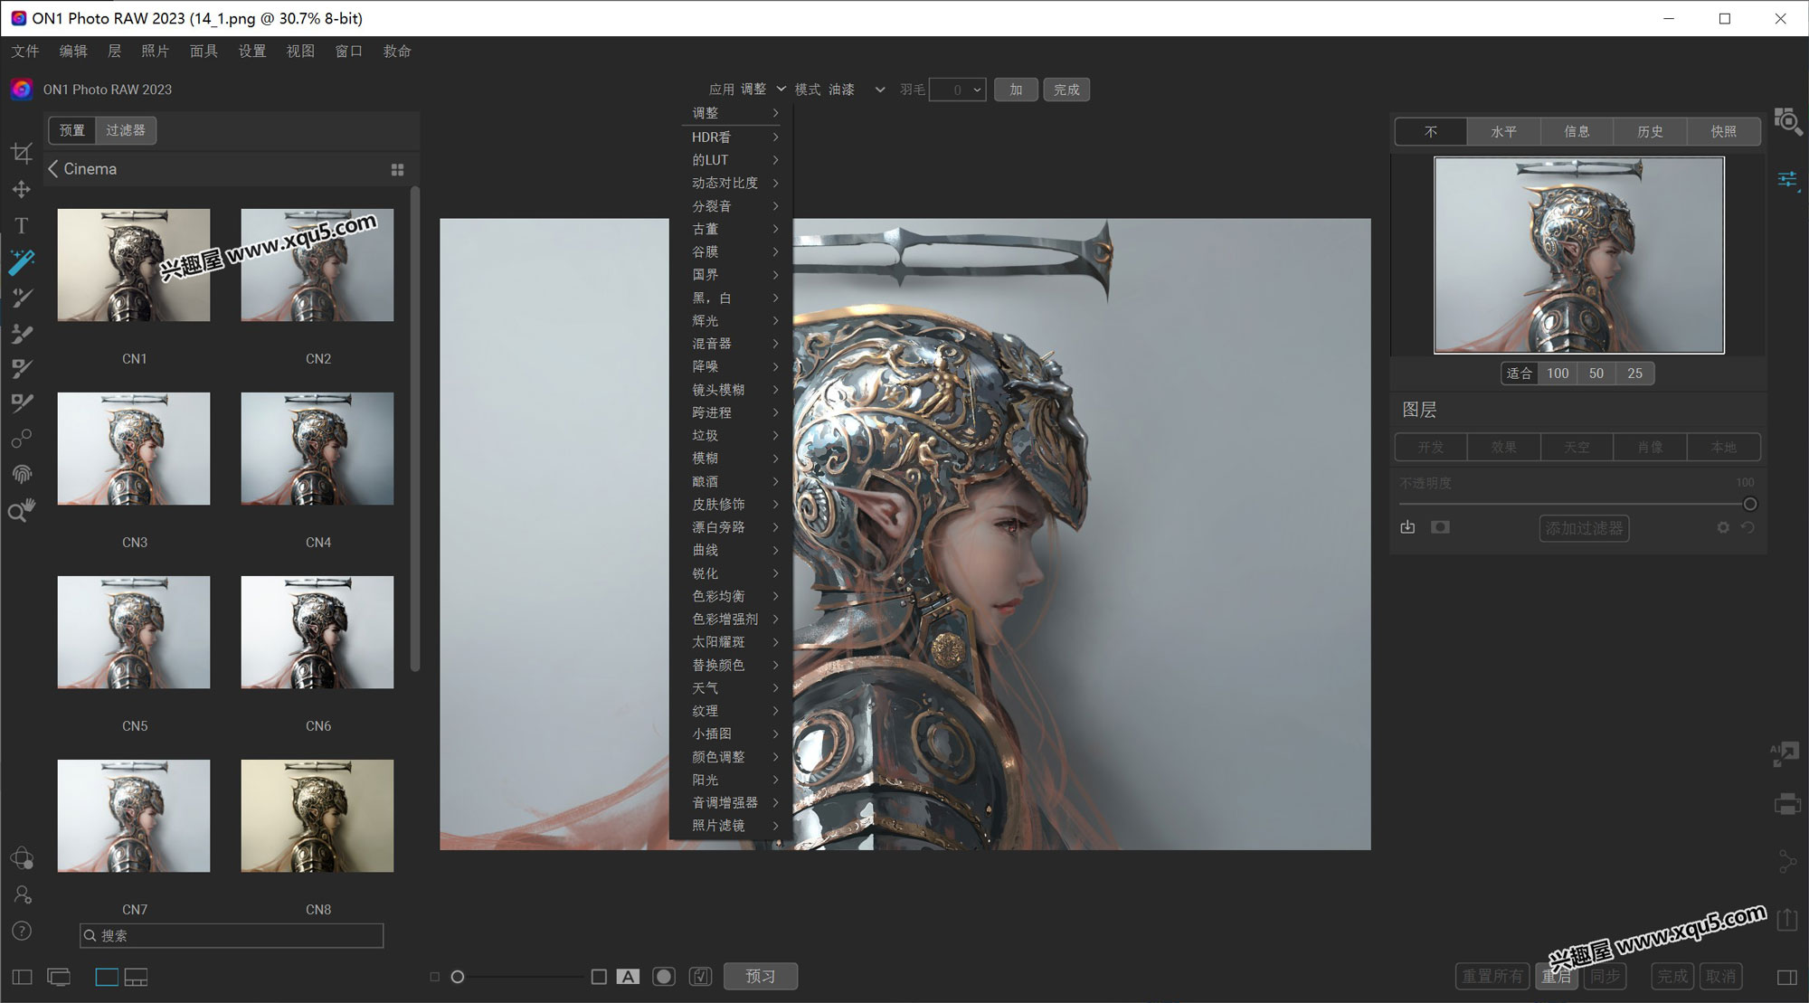Click the 完成 button in the top options bar
Image resolution: width=1809 pixels, height=1003 pixels.
pyautogui.click(x=1066, y=90)
